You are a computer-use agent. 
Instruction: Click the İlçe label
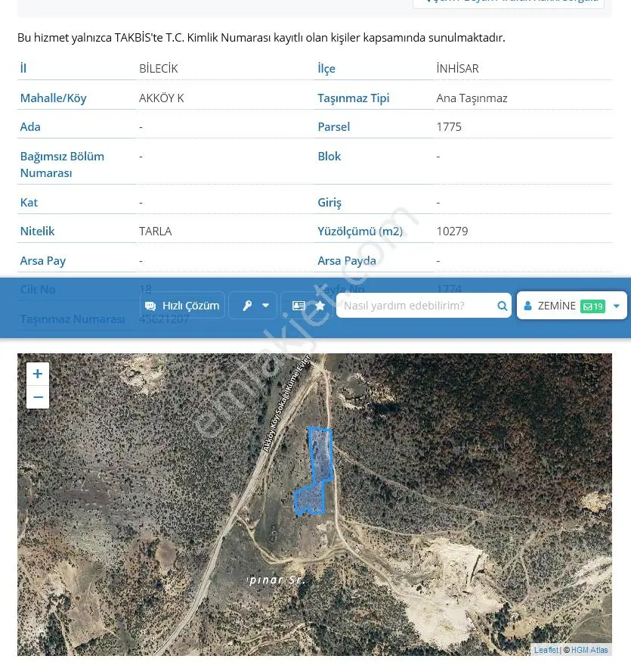326,69
